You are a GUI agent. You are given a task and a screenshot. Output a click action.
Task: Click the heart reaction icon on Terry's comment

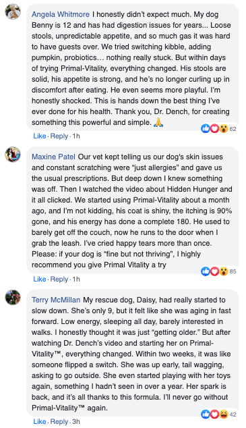click(215, 414)
